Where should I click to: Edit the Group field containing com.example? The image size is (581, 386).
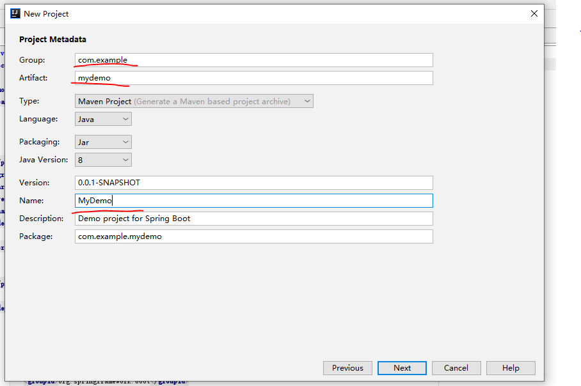pyautogui.click(x=254, y=60)
